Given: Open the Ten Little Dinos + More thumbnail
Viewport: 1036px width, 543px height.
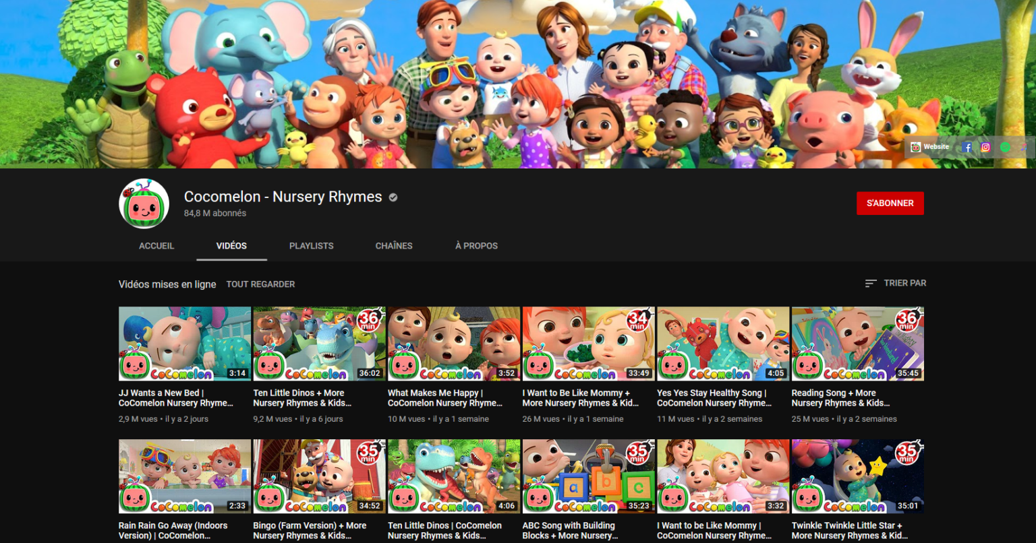Looking at the screenshot, I should pyautogui.click(x=319, y=344).
